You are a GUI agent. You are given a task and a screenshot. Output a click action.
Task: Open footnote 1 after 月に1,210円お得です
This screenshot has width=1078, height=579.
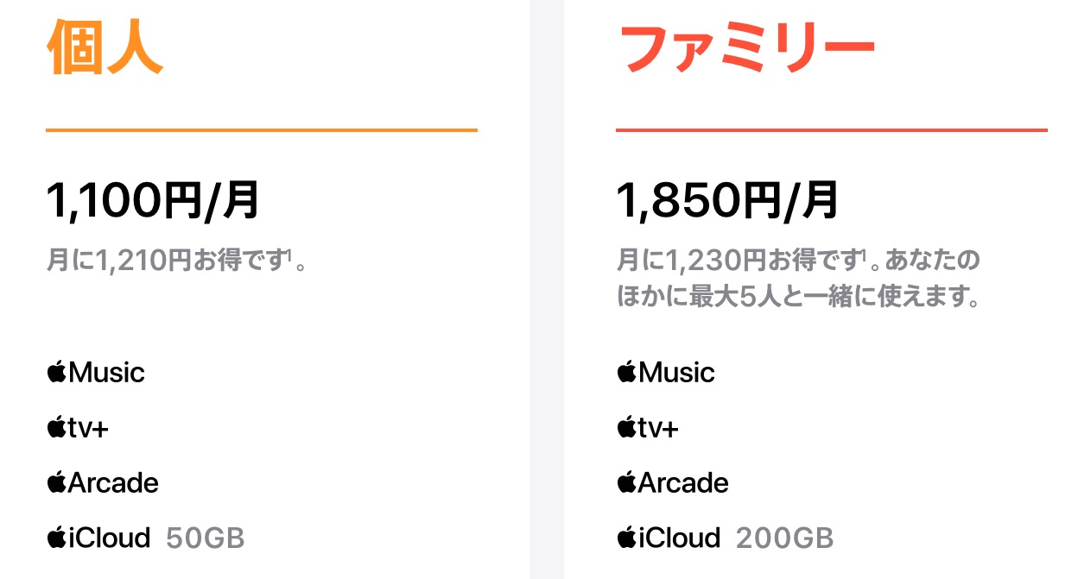pos(290,254)
